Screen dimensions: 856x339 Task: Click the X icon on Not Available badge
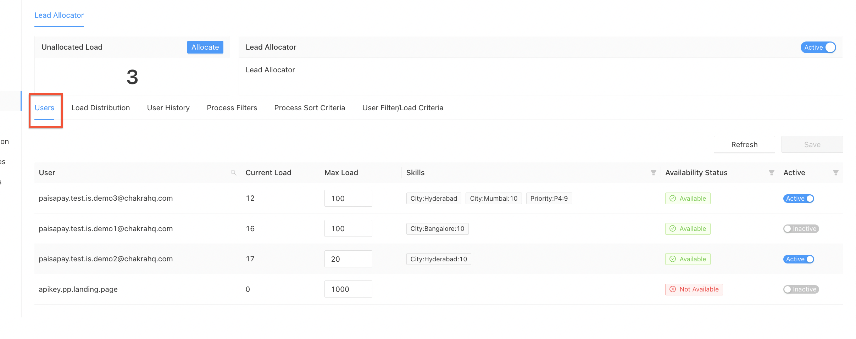[673, 289]
